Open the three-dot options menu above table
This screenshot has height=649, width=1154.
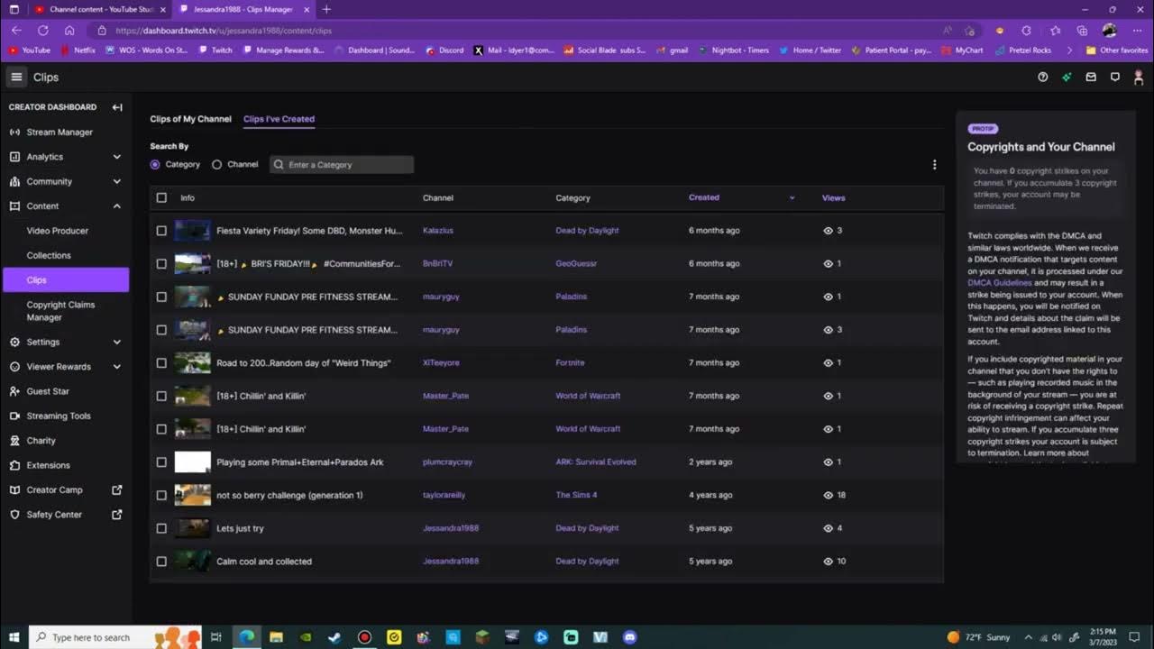coord(934,165)
